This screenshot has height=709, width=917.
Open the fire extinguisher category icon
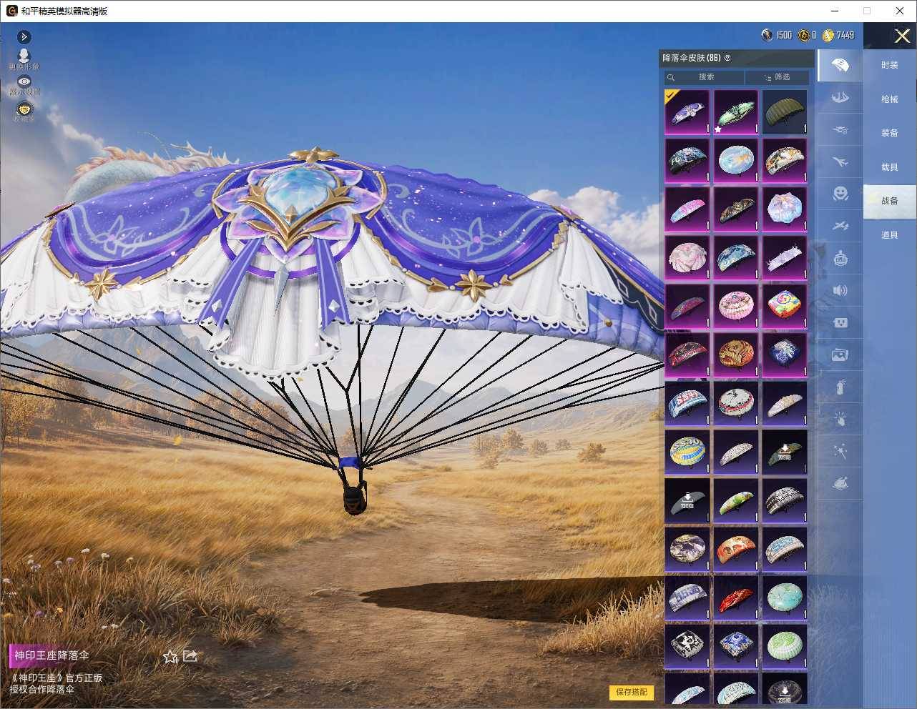pyautogui.click(x=840, y=387)
